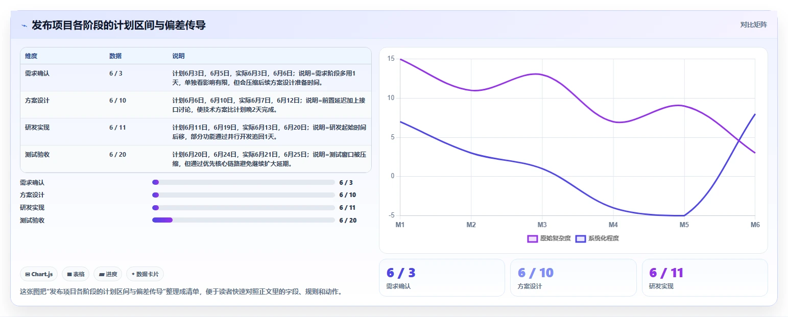Select the 方案设计 table row label
The height and width of the screenshot is (317, 788).
37,100
